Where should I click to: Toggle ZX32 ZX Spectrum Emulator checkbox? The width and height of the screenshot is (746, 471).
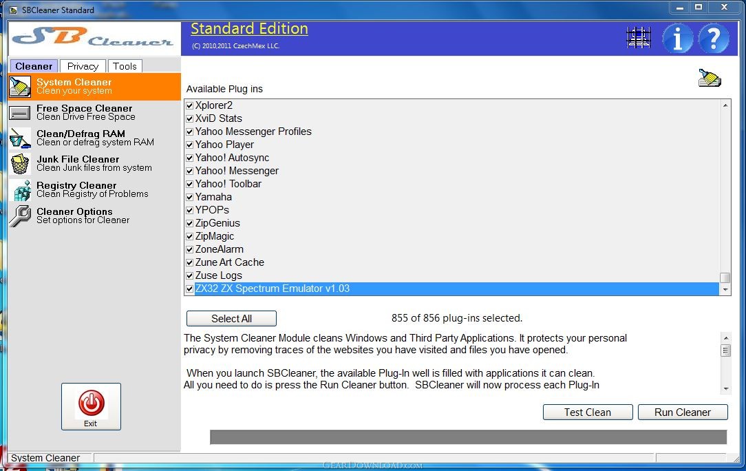pos(190,289)
